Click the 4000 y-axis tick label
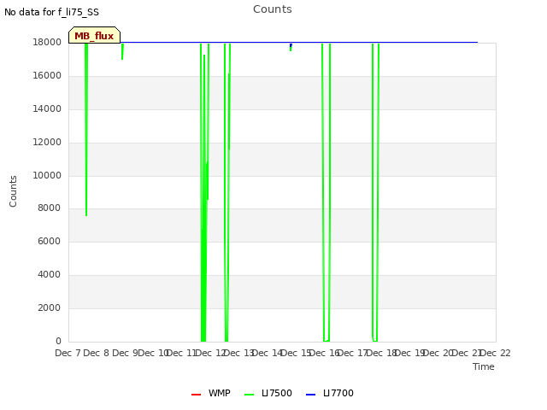 tap(50, 275)
